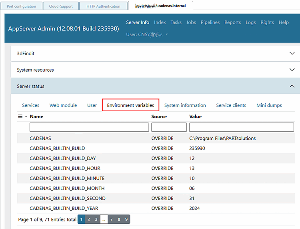Select CADENAS_BUILTIN_BUILD_MINUTE name cell

pyautogui.click(x=67, y=178)
